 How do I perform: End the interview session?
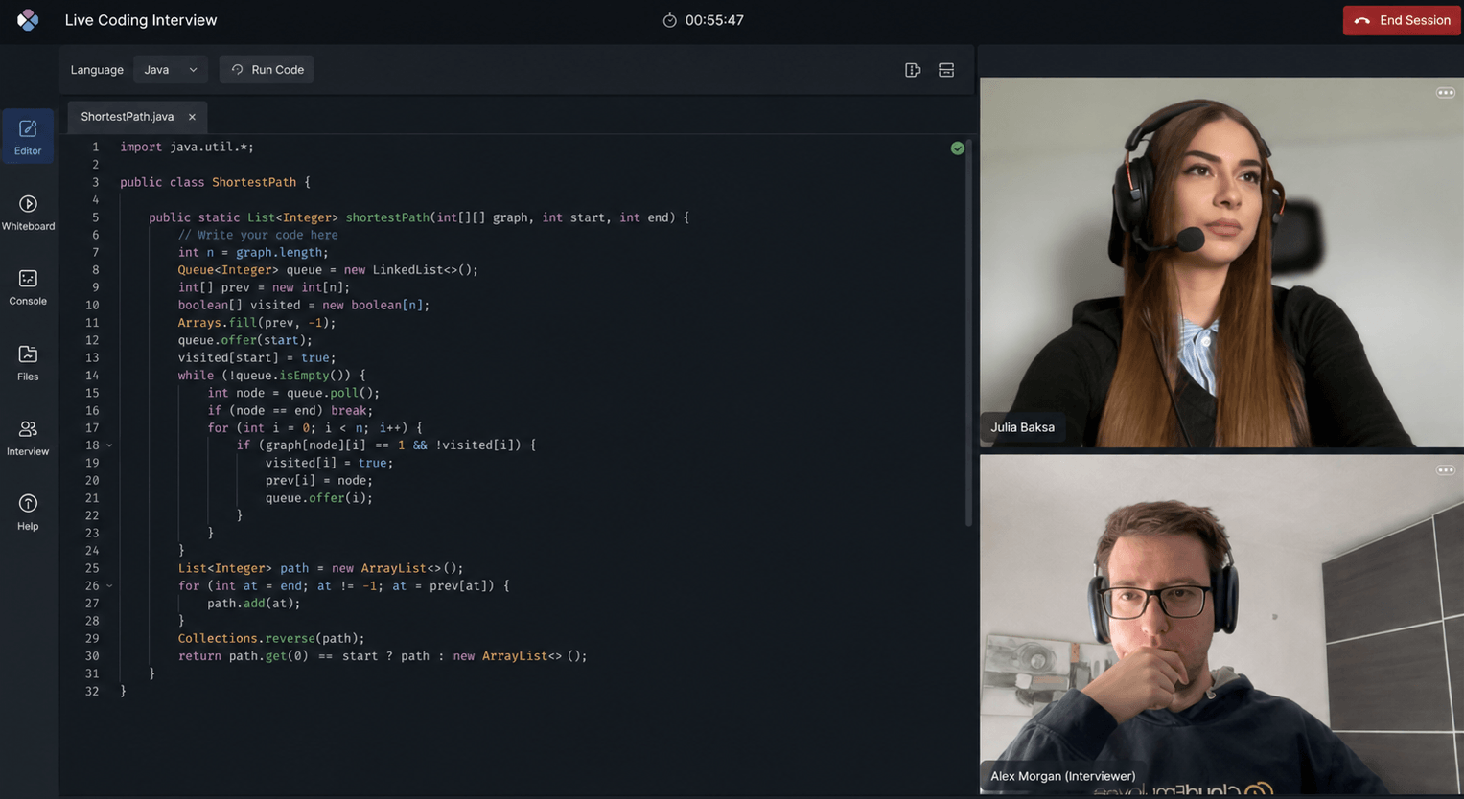click(1402, 20)
